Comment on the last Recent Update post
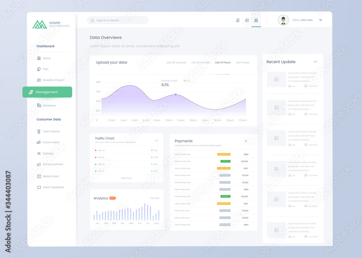 (311, 237)
